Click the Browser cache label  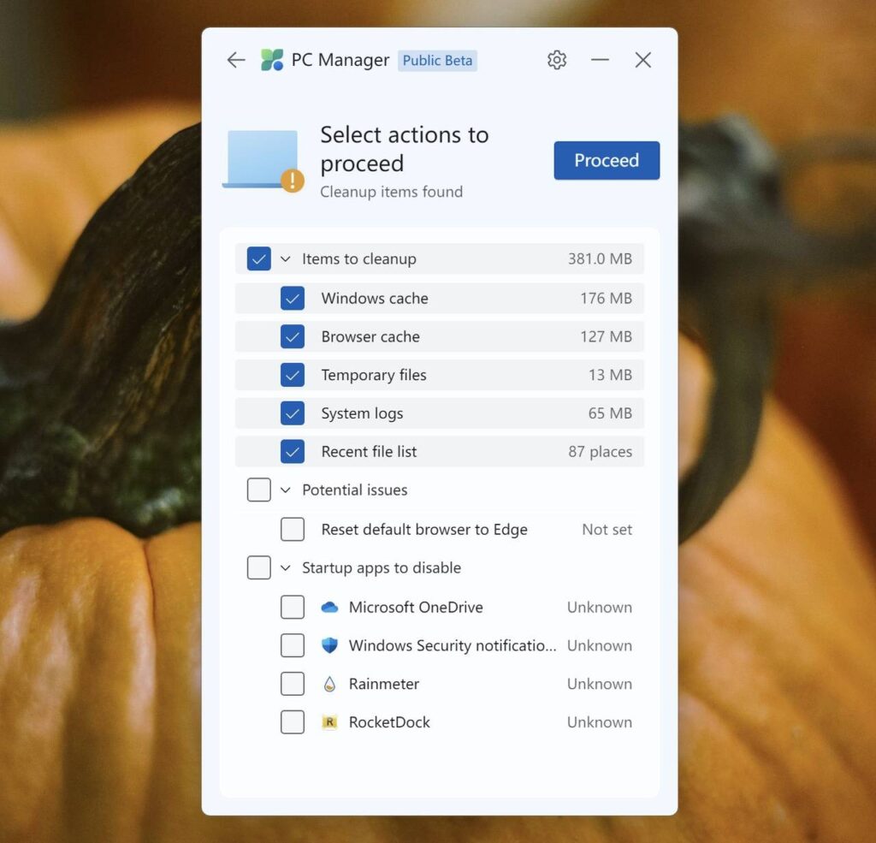pyautogui.click(x=370, y=336)
